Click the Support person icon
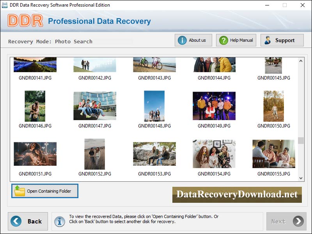Screen dimensions: 312x234 [268, 40]
